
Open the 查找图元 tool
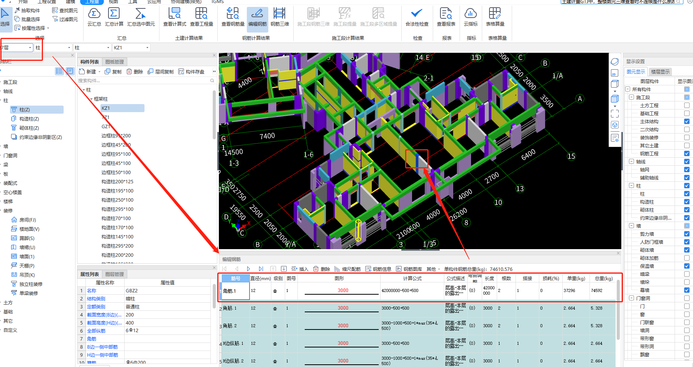click(x=65, y=10)
